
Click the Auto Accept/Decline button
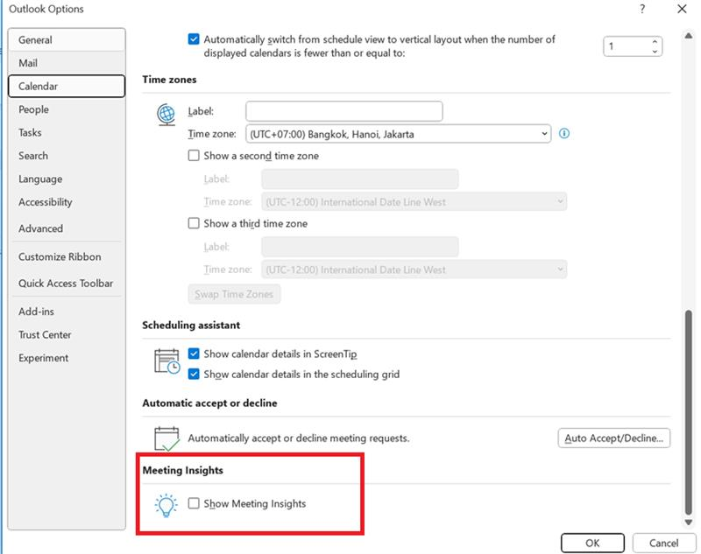click(x=614, y=438)
